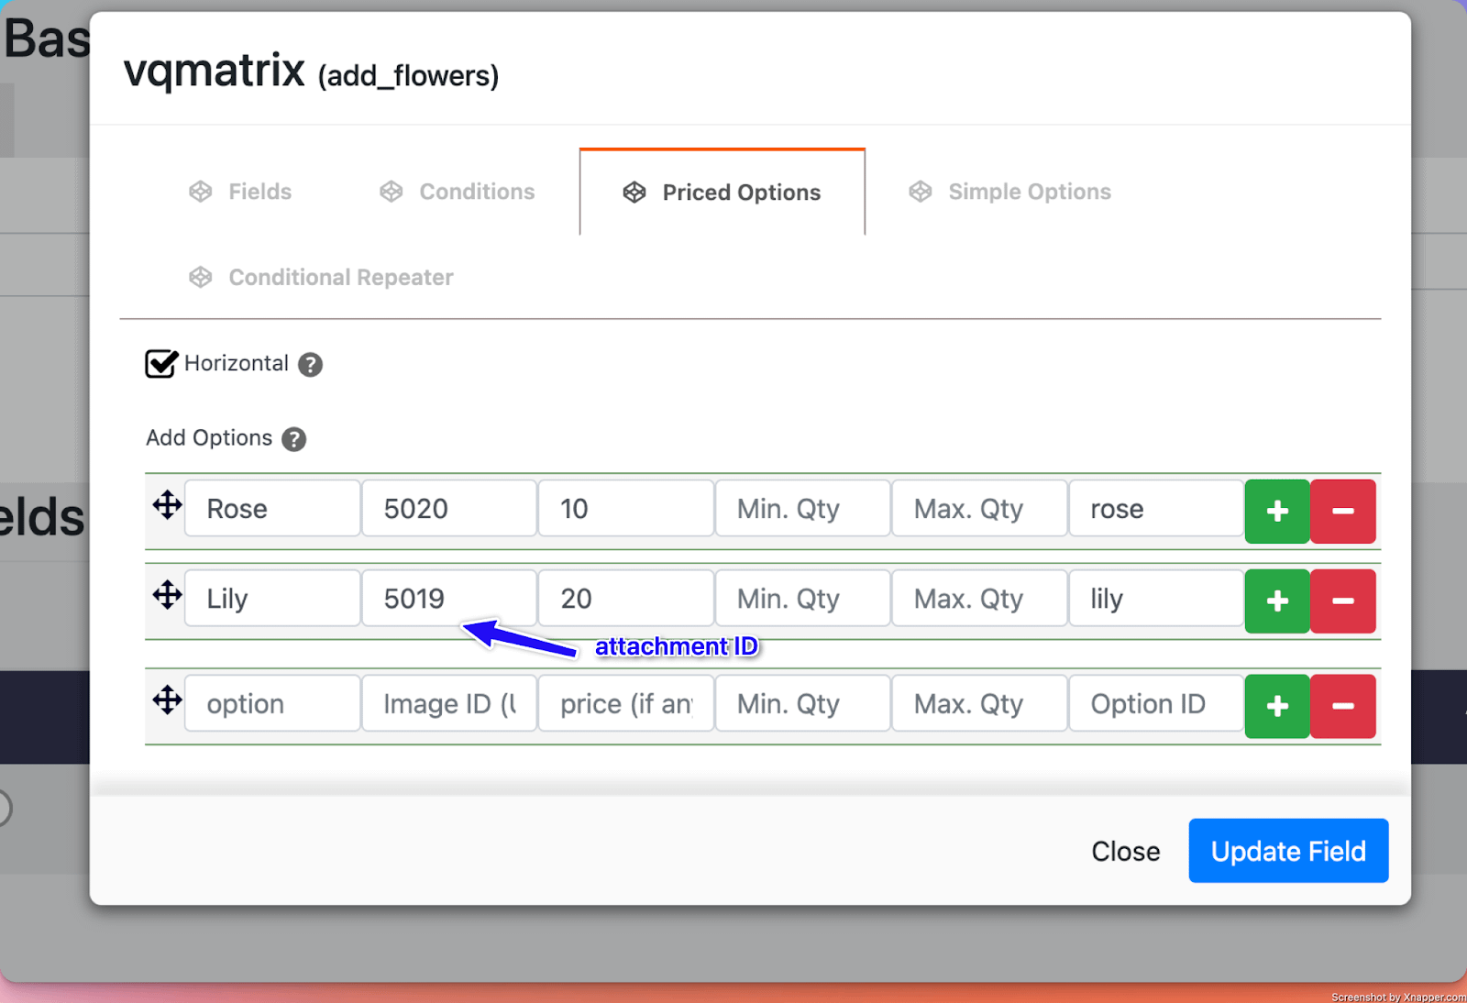The width and height of the screenshot is (1467, 1003).
Task: Click the move handle for Lily row
Action: [x=167, y=595]
